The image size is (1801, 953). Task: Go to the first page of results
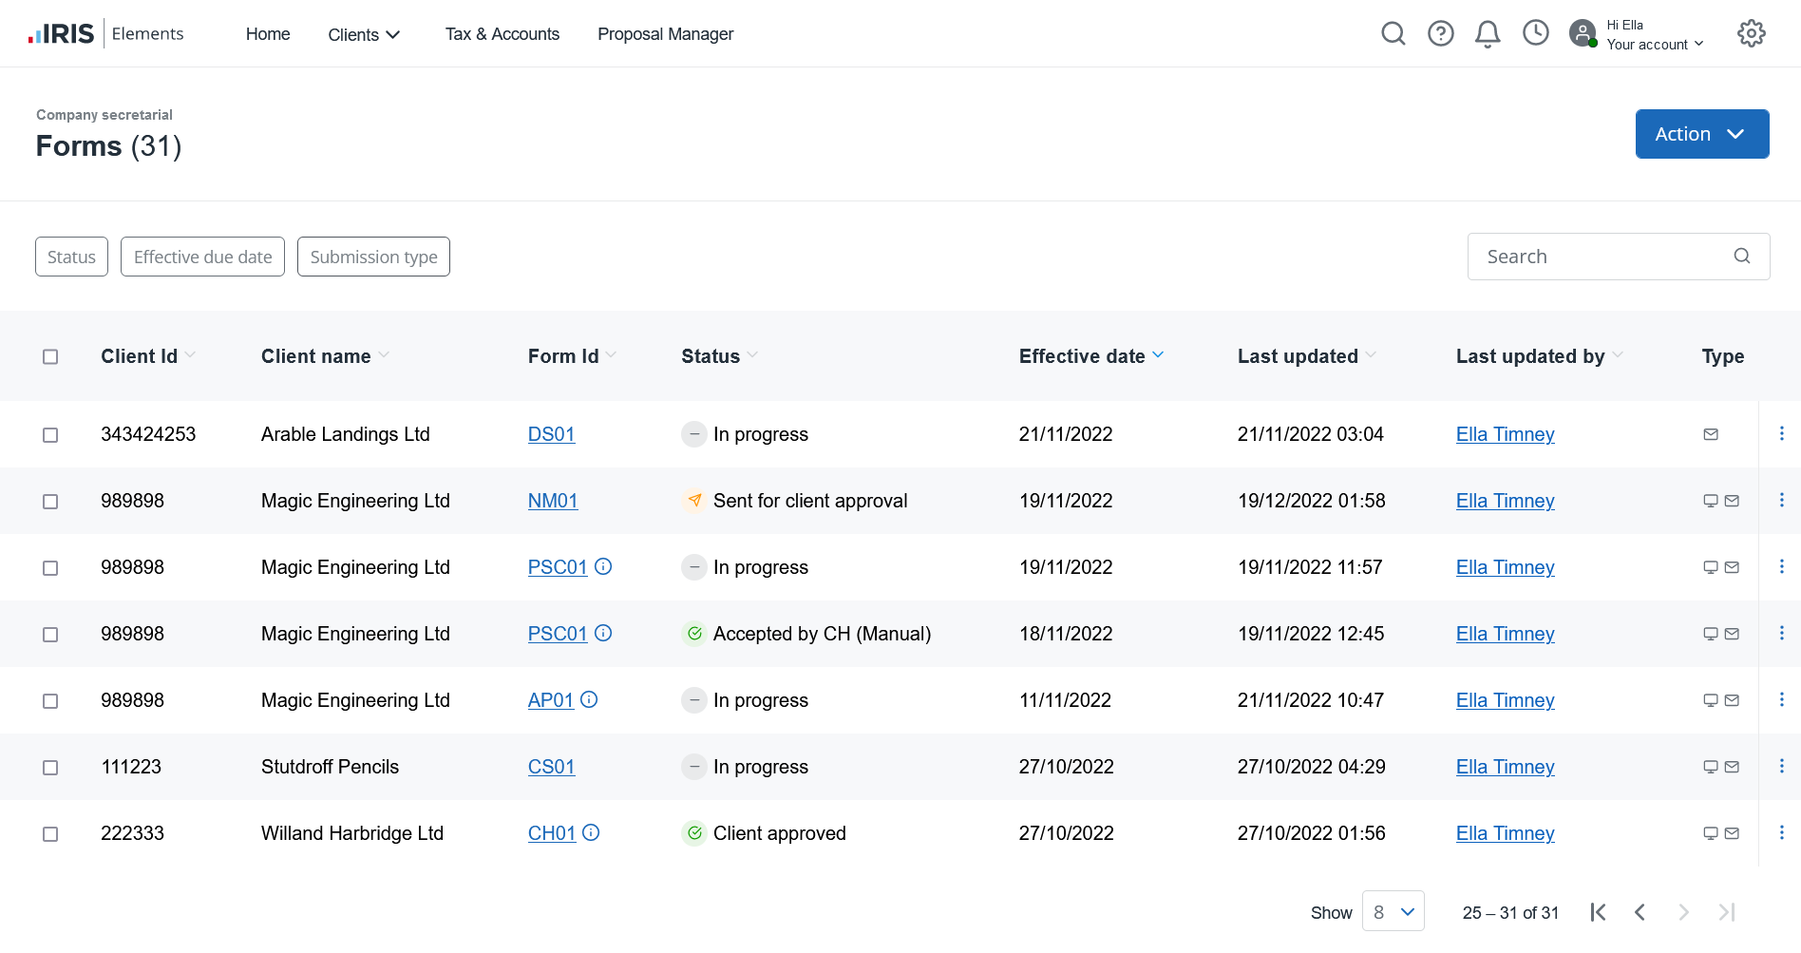pos(1598,912)
